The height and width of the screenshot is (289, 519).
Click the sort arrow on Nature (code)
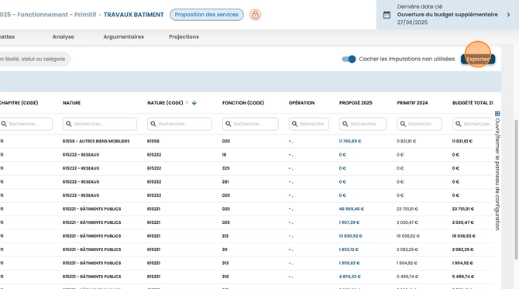194,102
